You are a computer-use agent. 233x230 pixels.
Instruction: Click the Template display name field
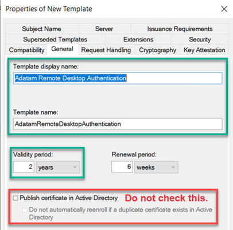tap(118, 78)
